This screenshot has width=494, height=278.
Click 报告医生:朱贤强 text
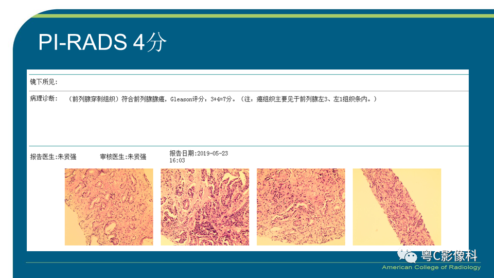pos(53,157)
